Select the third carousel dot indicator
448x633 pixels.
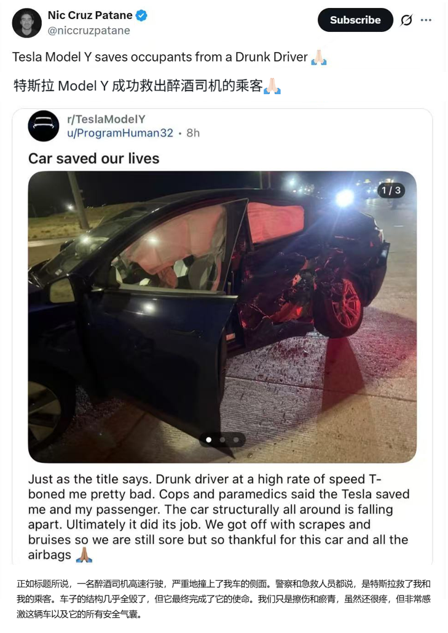pos(236,439)
